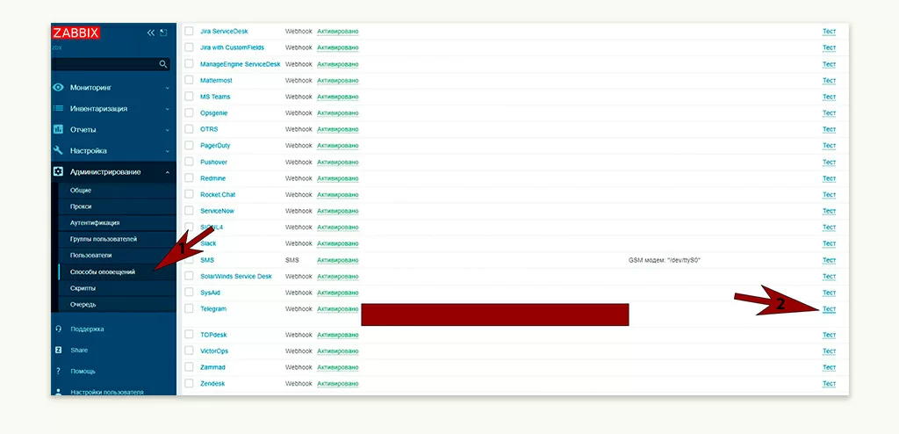Click the search magnifier icon
Screen dimensions: 899x434
(x=163, y=64)
